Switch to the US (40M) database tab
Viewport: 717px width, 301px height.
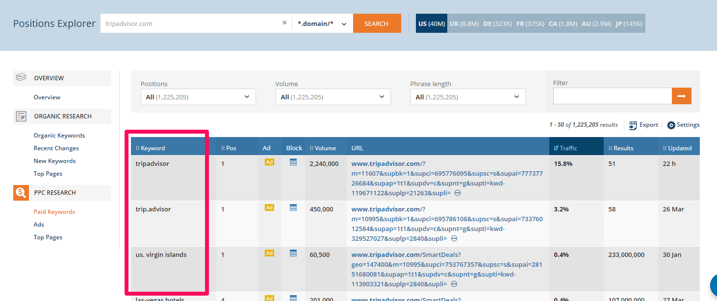432,23
